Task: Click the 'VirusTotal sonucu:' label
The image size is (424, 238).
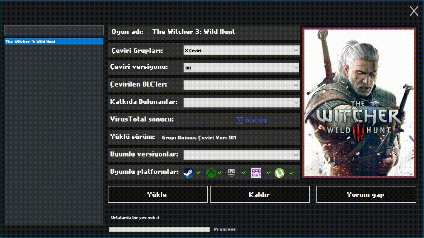Action: pyautogui.click(x=142, y=119)
